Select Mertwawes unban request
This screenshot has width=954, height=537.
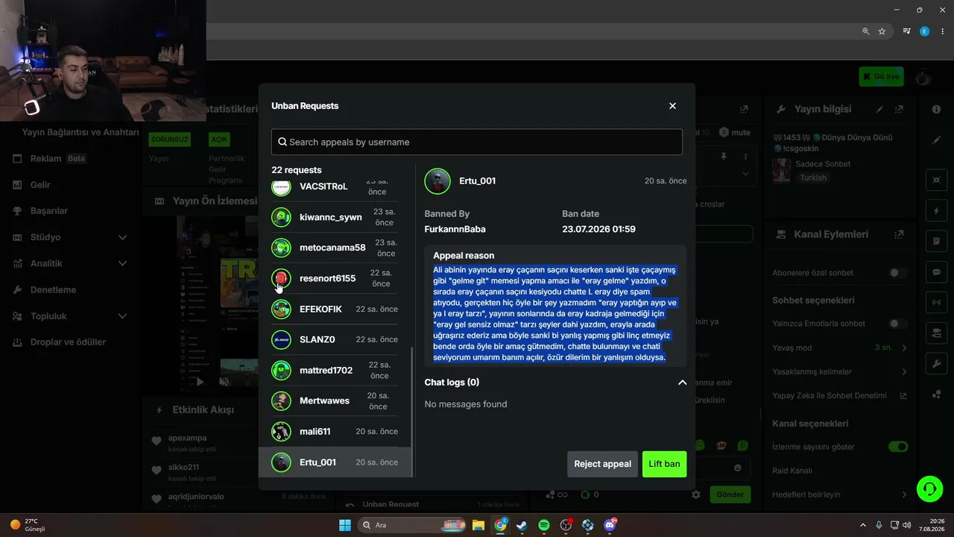(x=334, y=401)
